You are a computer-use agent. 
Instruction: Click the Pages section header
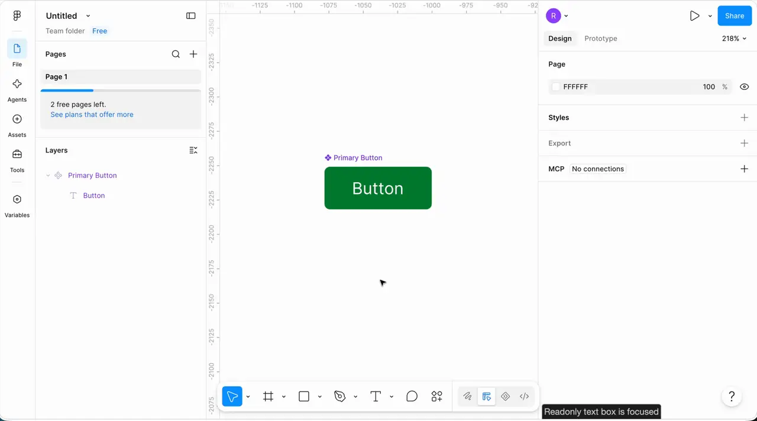(x=56, y=54)
